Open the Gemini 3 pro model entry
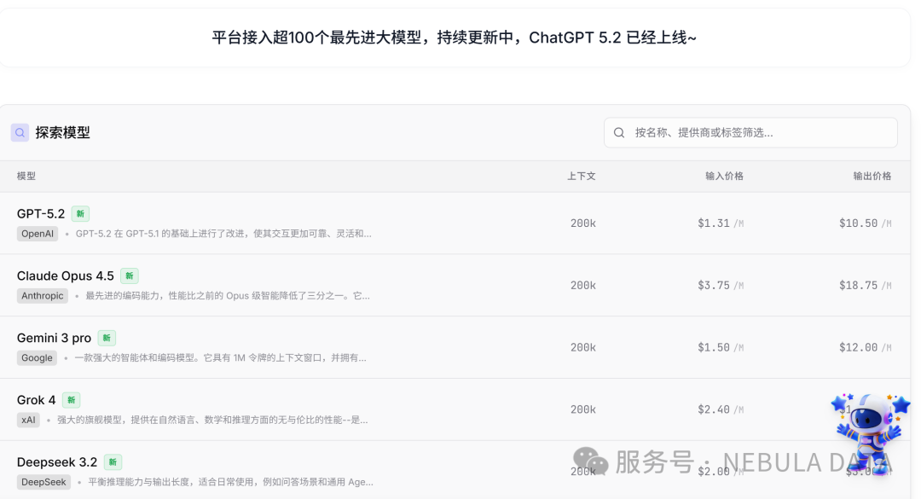Viewport: 921px width, 499px height. [455, 347]
